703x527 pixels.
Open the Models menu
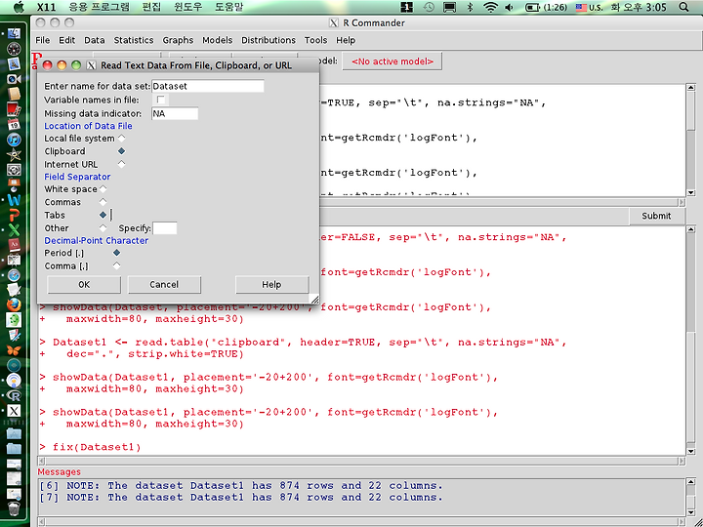217,40
